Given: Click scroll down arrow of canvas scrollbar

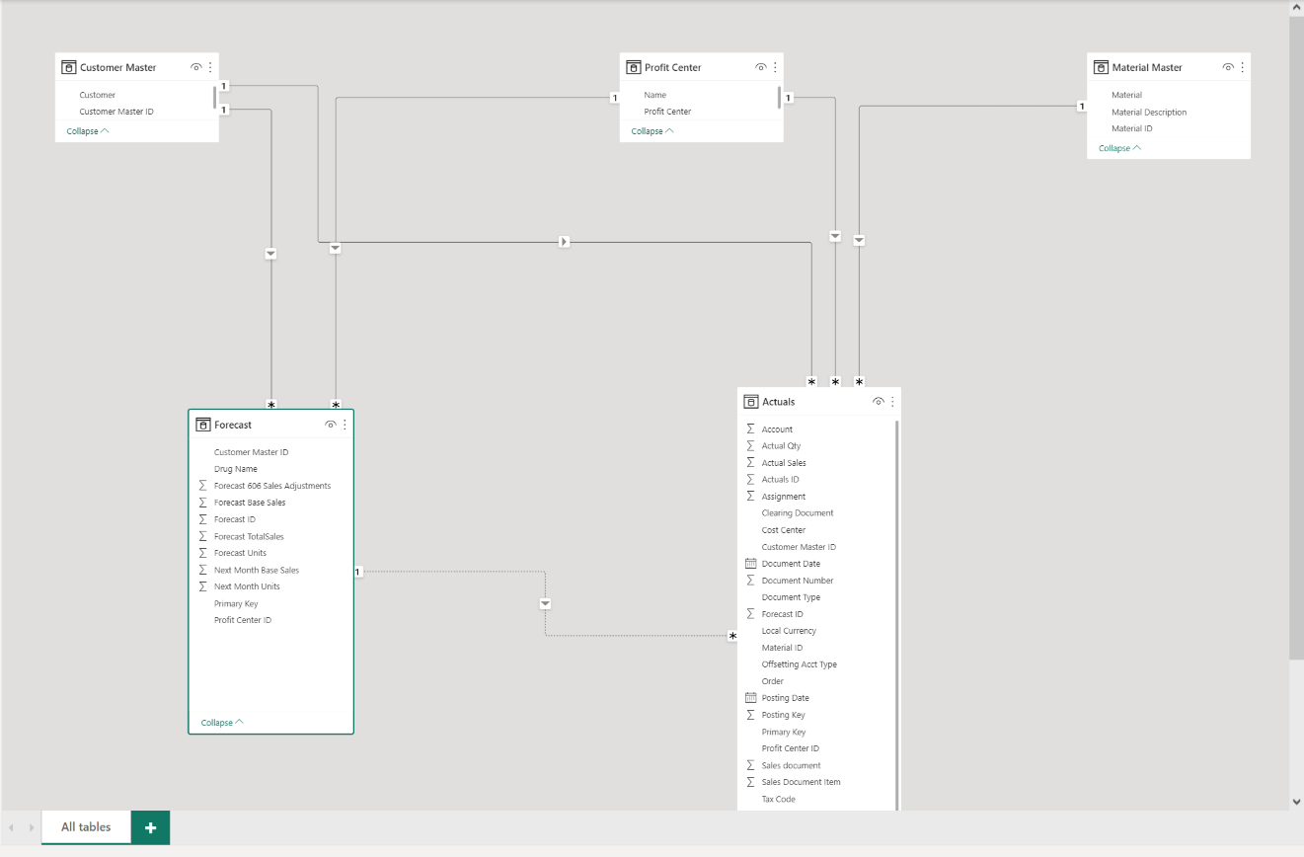Looking at the screenshot, I should point(1296,802).
